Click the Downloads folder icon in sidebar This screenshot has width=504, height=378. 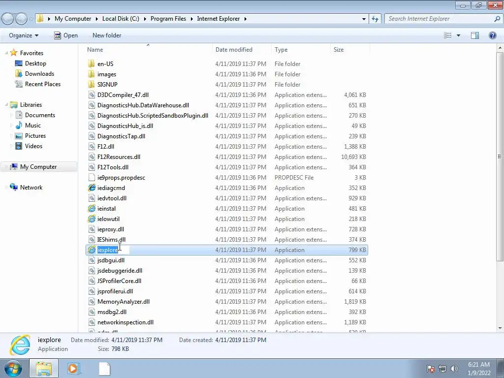[19, 74]
